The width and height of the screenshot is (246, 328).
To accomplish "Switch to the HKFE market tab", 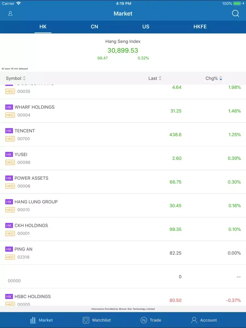I will [x=200, y=27].
